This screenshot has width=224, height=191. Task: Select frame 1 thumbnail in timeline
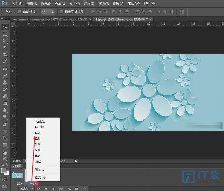click(x=18, y=175)
